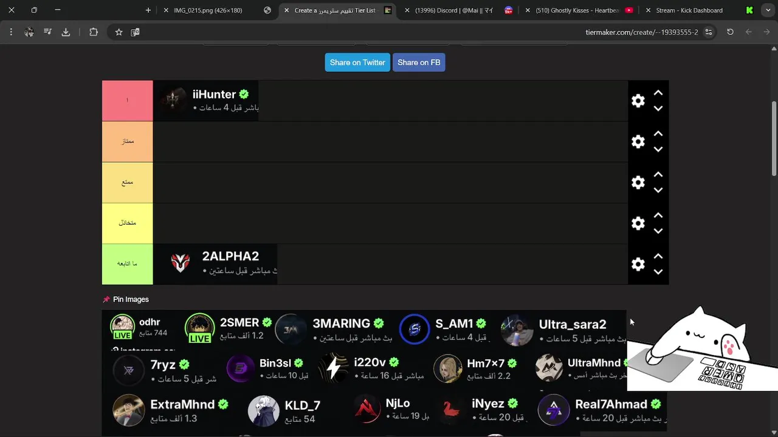Click the yellow متخاذل tier label

pos(127,223)
